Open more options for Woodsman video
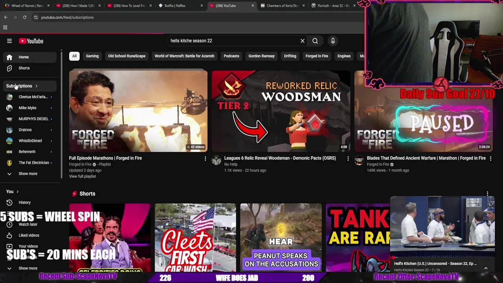The height and width of the screenshot is (283, 503). (x=348, y=158)
